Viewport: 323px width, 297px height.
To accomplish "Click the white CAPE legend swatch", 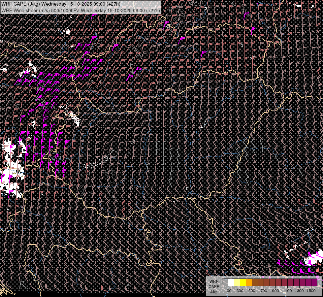I will tap(231, 282).
